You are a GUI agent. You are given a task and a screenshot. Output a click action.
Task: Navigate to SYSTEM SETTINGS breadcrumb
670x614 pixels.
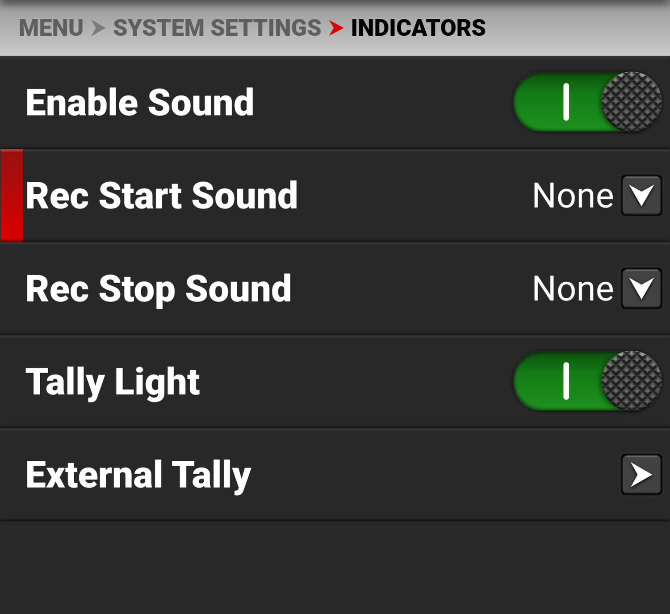[217, 28]
